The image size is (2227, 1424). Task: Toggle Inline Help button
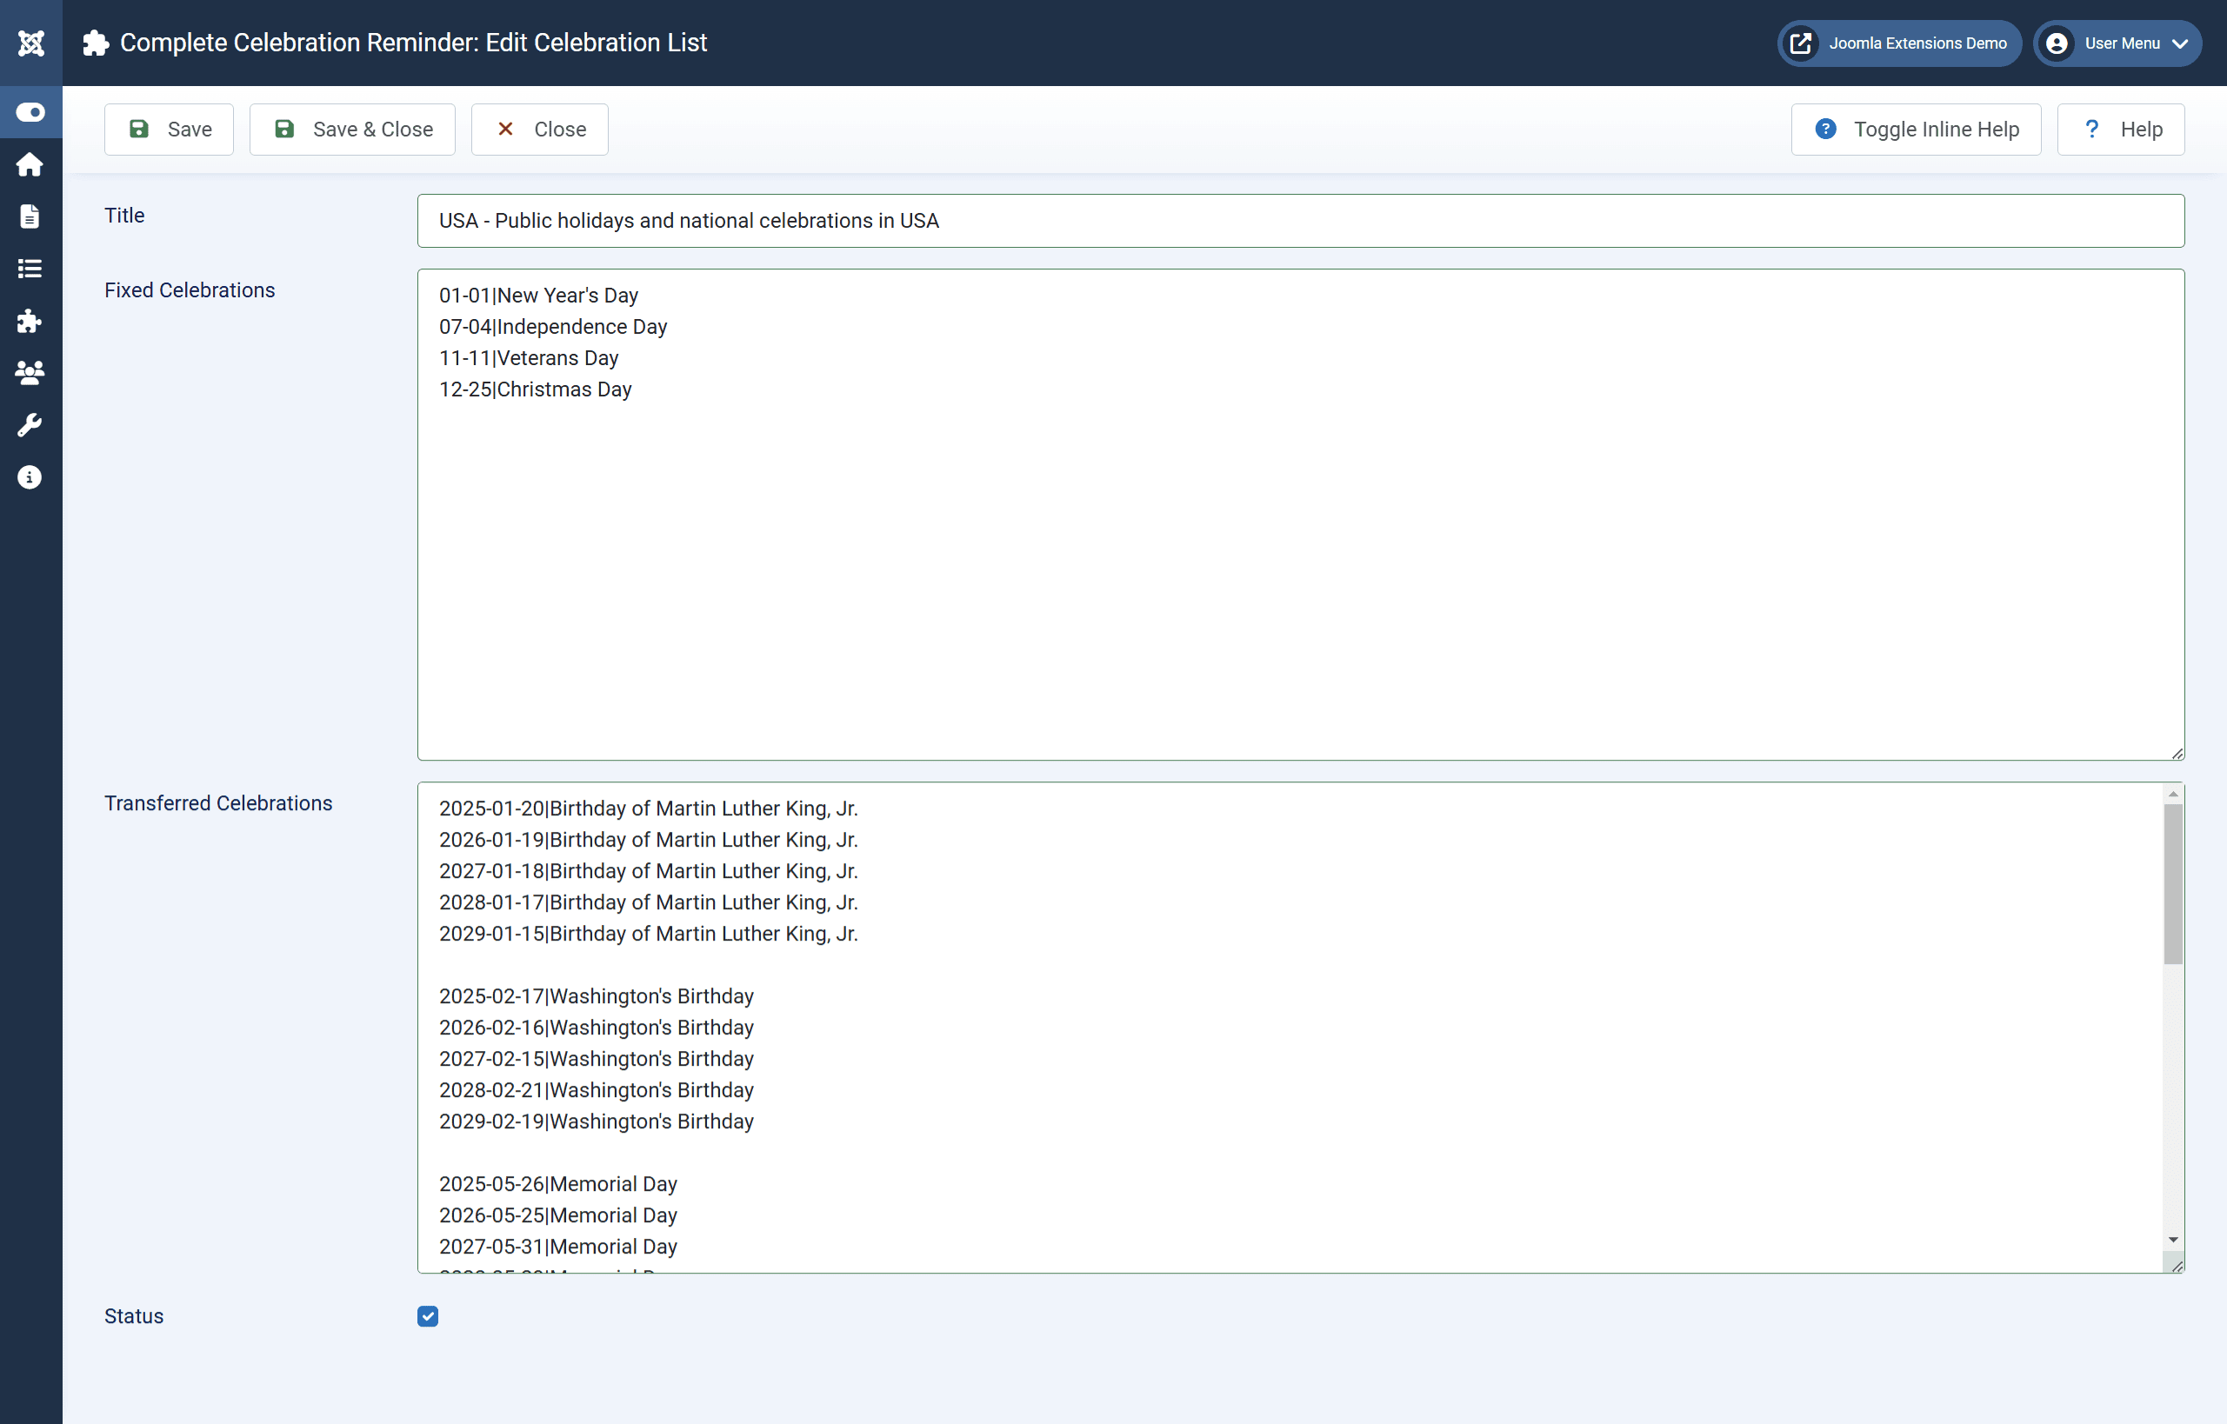[1917, 130]
